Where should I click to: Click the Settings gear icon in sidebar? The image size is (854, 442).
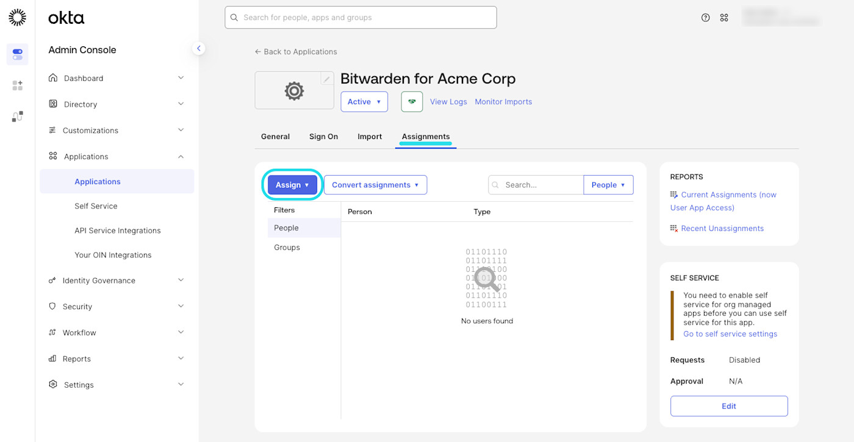tap(53, 385)
